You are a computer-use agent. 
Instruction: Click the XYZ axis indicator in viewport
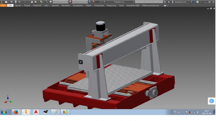coord(8,99)
